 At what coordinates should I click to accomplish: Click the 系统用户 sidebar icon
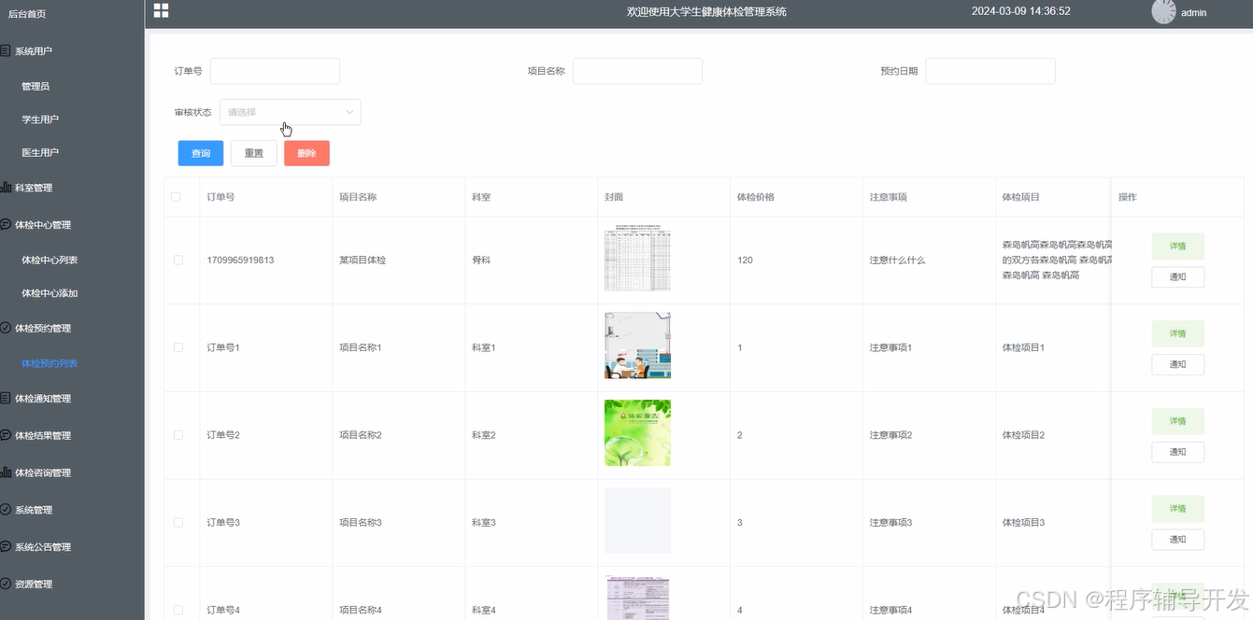(x=6, y=50)
